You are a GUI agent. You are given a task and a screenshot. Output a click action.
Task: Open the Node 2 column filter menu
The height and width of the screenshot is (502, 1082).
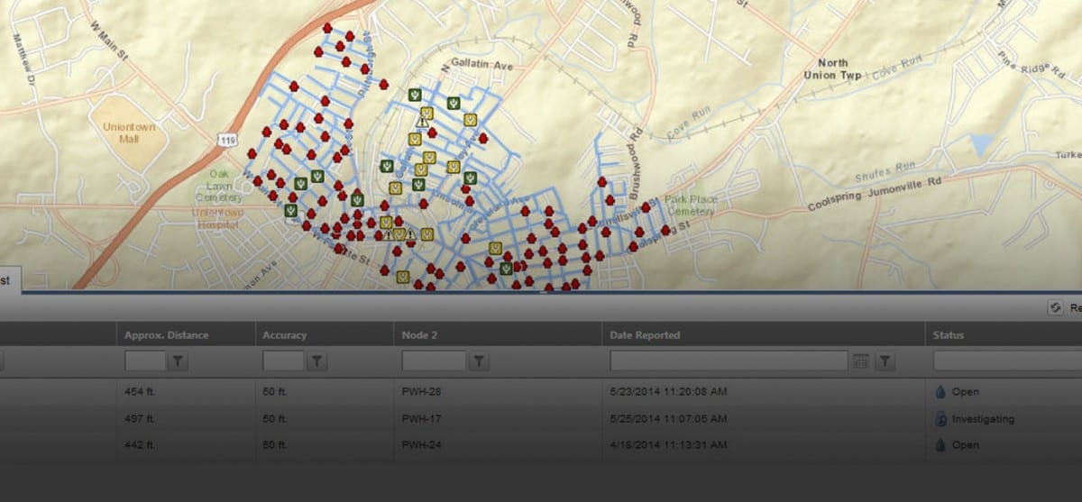(x=479, y=361)
